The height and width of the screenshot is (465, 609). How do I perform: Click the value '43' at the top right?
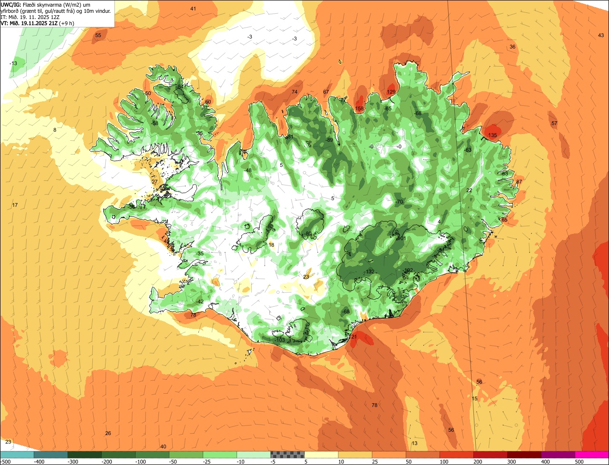click(x=601, y=35)
